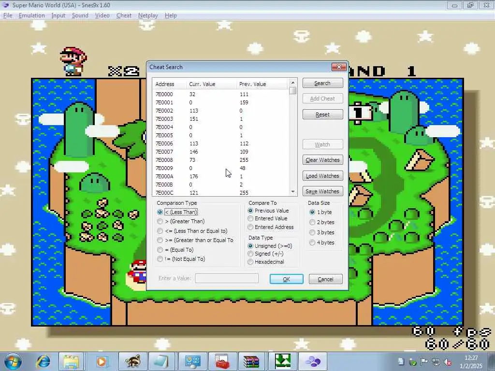Select Equal To comparison type
Viewport: 495px width, 371px height.
pos(175,250)
